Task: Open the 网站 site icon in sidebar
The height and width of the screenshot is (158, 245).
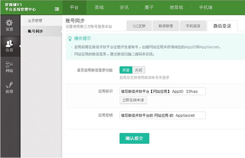Action: [x=9, y=64]
